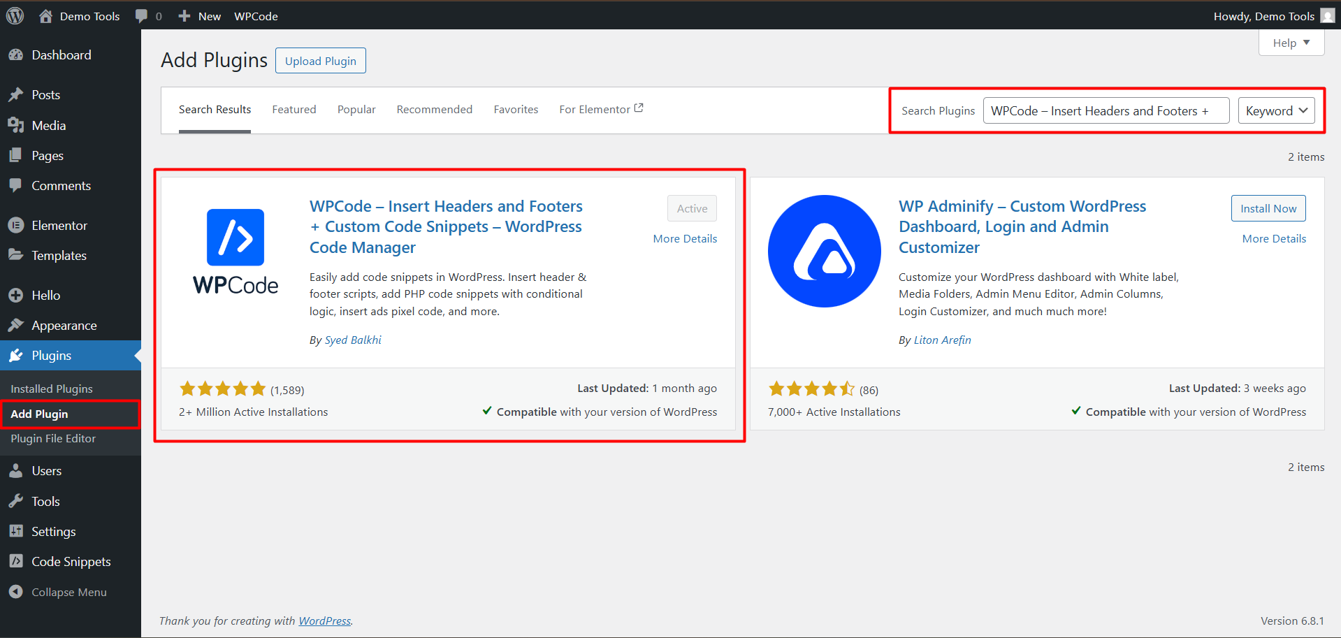Click the Users icon in sidebar
This screenshot has width=1341, height=638.
coord(15,470)
